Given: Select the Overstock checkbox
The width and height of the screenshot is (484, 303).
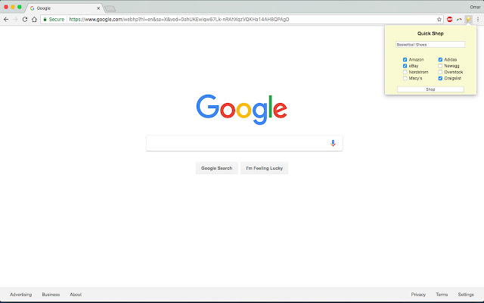Looking at the screenshot, I should (x=440, y=72).
